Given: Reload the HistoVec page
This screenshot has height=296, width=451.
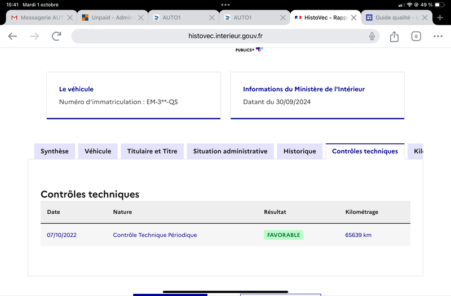Looking at the screenshot, I should tap(56, 36).
